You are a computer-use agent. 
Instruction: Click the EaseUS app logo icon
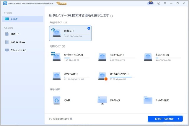pos(5,3)
